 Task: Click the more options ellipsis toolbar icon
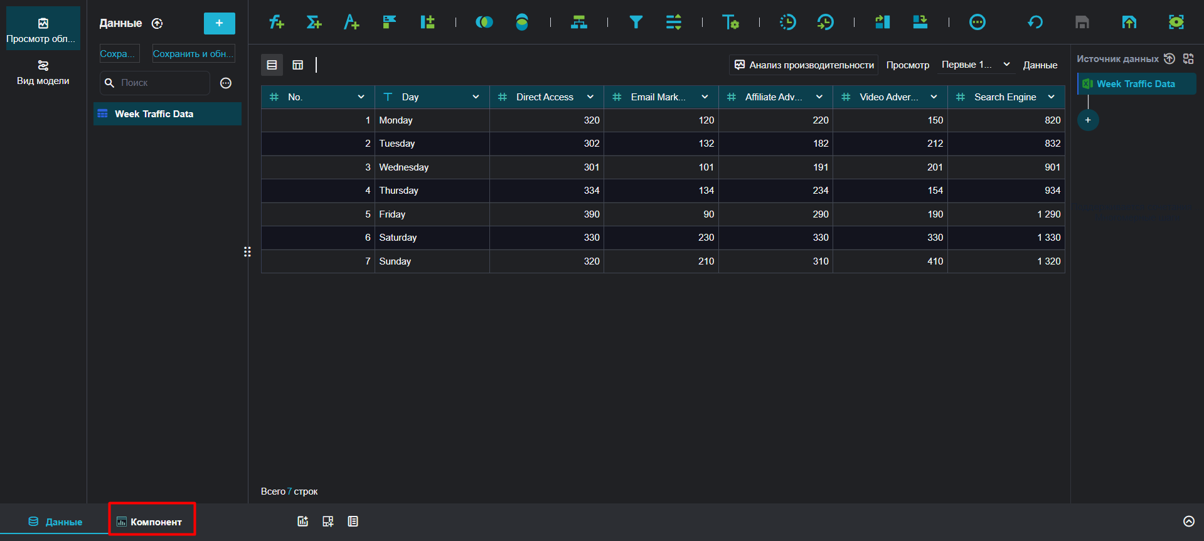978,23
